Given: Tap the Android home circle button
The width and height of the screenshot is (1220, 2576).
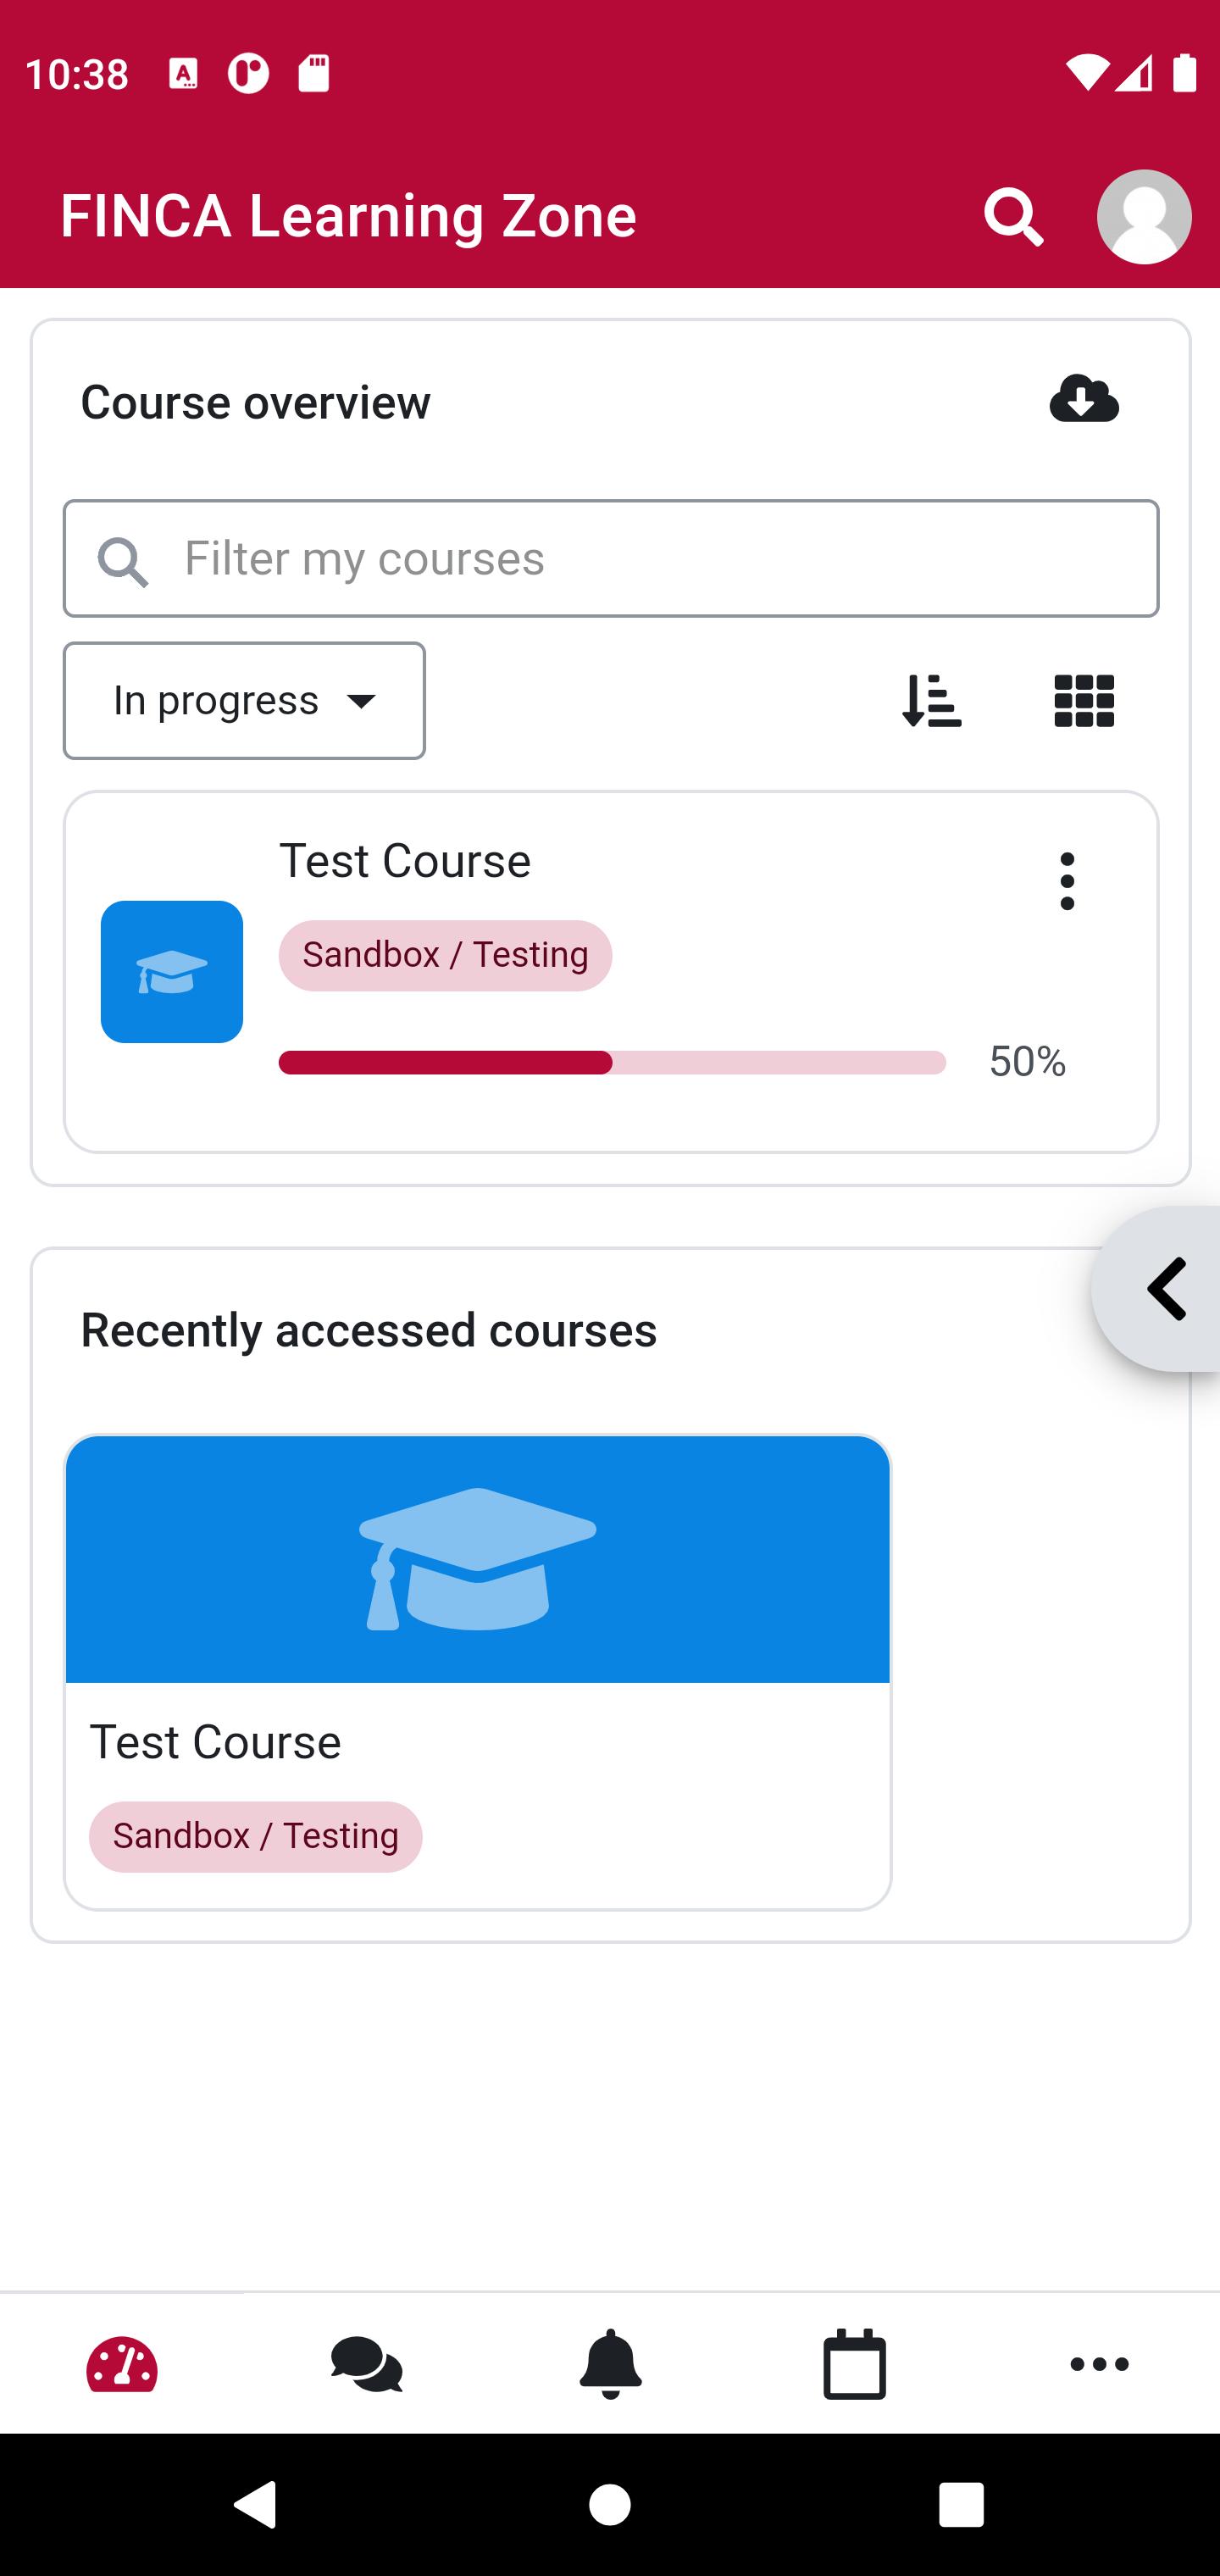Looking at the screenshot, I should [610, 2506].
